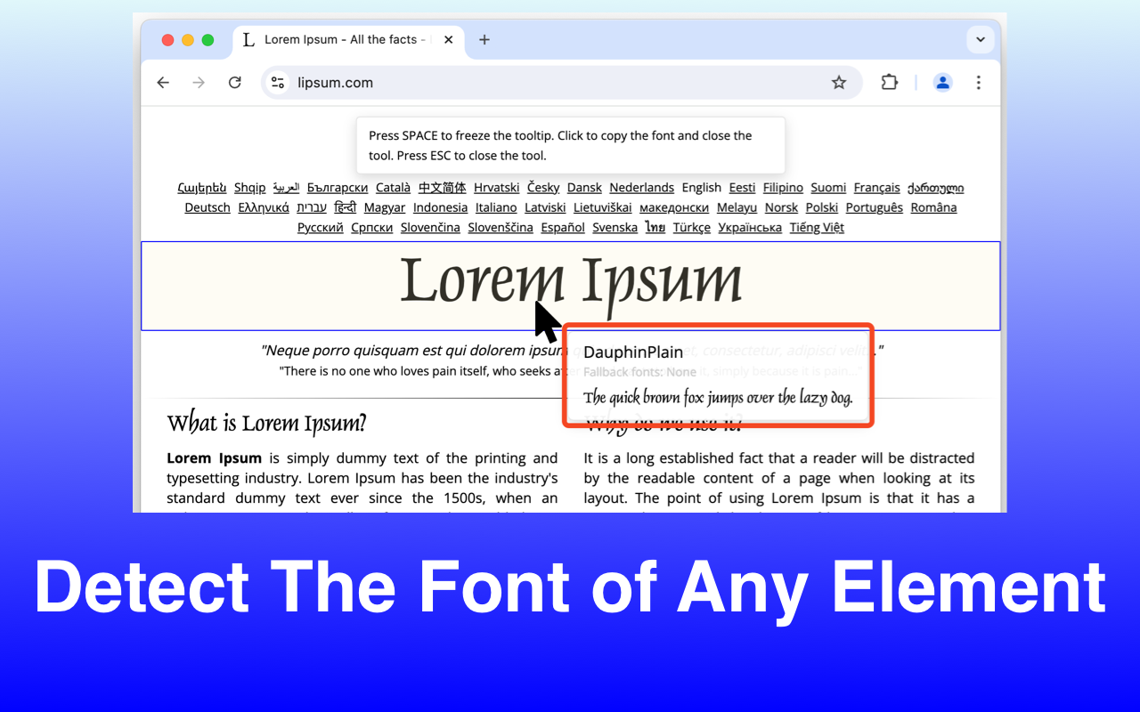The image size is (1140, 712).
Task: Open the Extensions puzzle icon
Action: point(889,83)
